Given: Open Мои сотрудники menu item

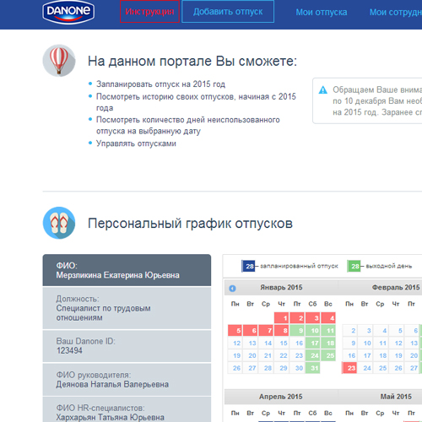Looking at the screenshot, I should point(396,12).
